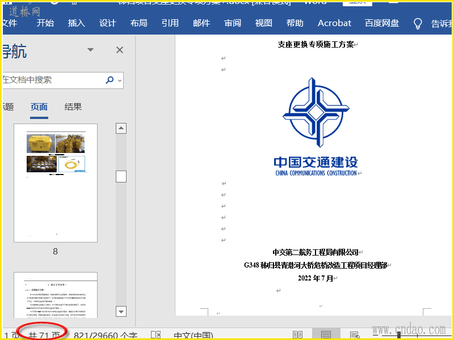Viewport: 454px width, 340px height.
Task: Click the thumbnail scrollbar thumb
Action: 121,176
